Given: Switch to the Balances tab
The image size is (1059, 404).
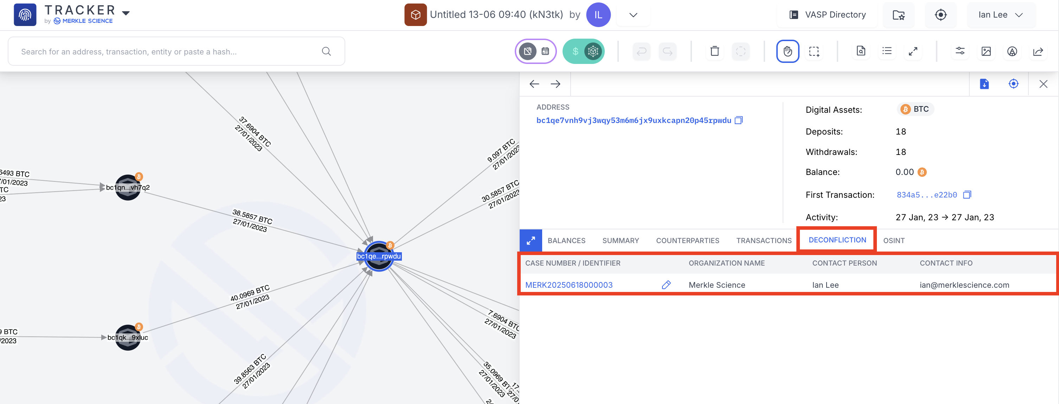Looking at the screenshot, I should click(566, 241).
